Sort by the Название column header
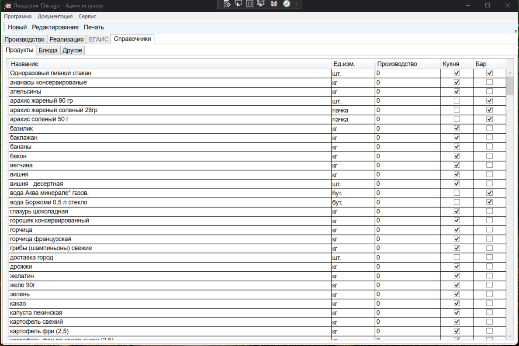The width and height of the screenshot is (519, 346). click(170, 64)
